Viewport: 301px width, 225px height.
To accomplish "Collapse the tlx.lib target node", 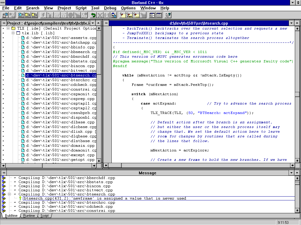I will [x=13, y=33].
